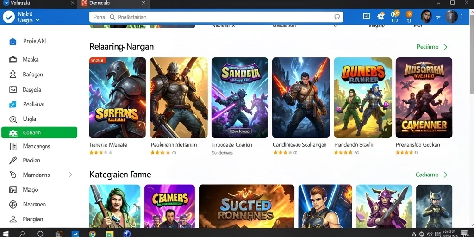The width and height of the screenshot is (474, 237).
Task: Select the stiodarien tab above the games
Action: [284, 26]
